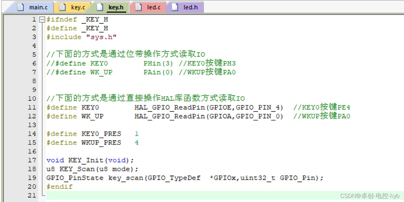Click key_scan function name on line 19
This screenshot has width=404, height=202.
pos(126,178)
